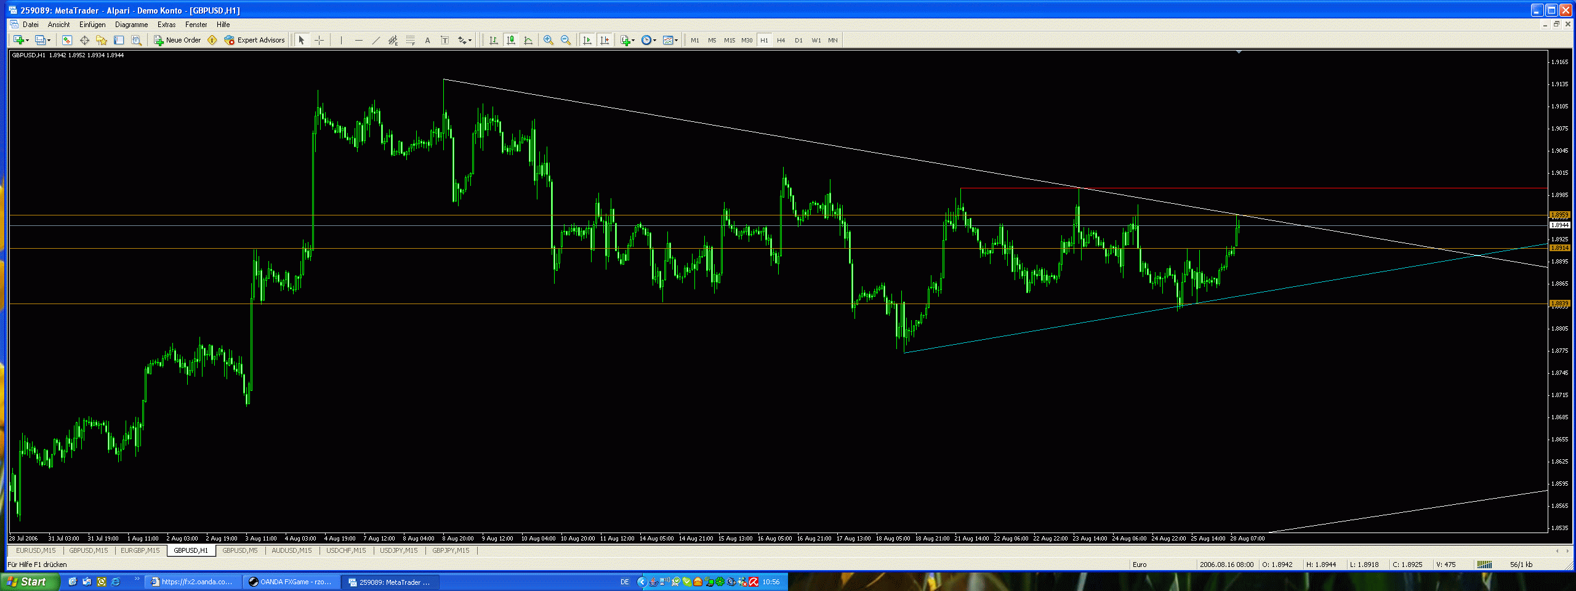
Task: Select the horizontal line drawing tool
Action: [359, 40]
